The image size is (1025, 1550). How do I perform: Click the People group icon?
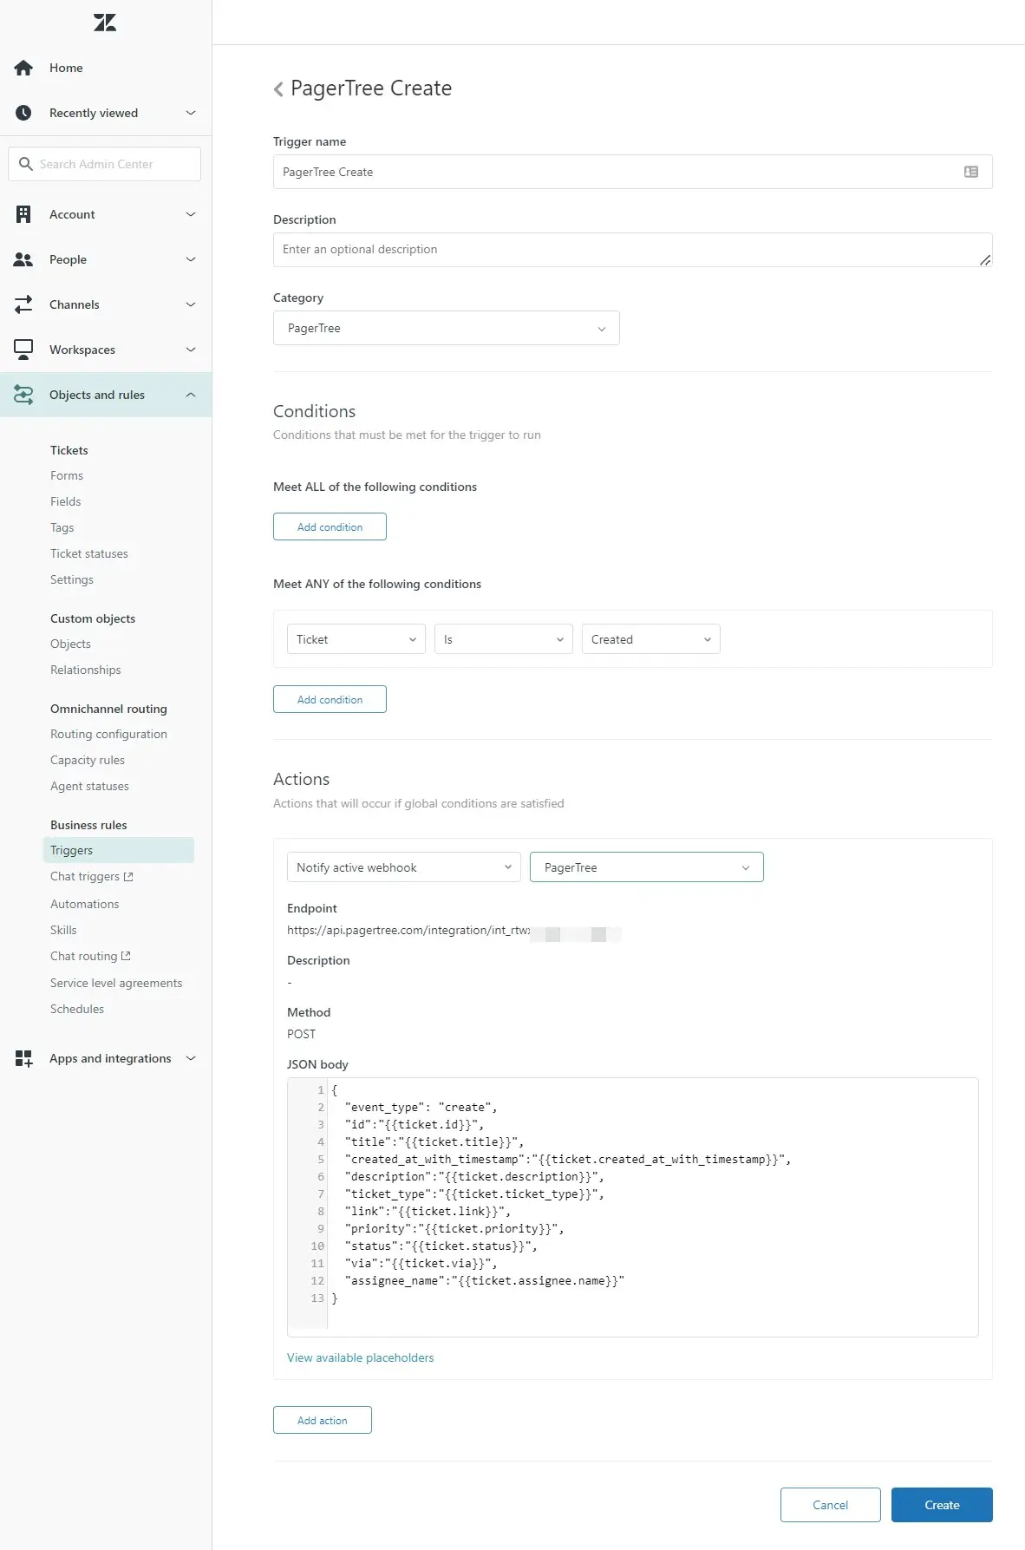[23, 259]
